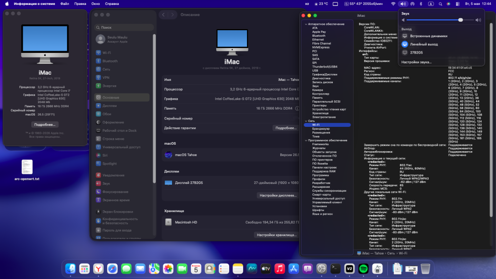
Task: Open Seulu Maulu Apple account row
Action: point(122,39)
